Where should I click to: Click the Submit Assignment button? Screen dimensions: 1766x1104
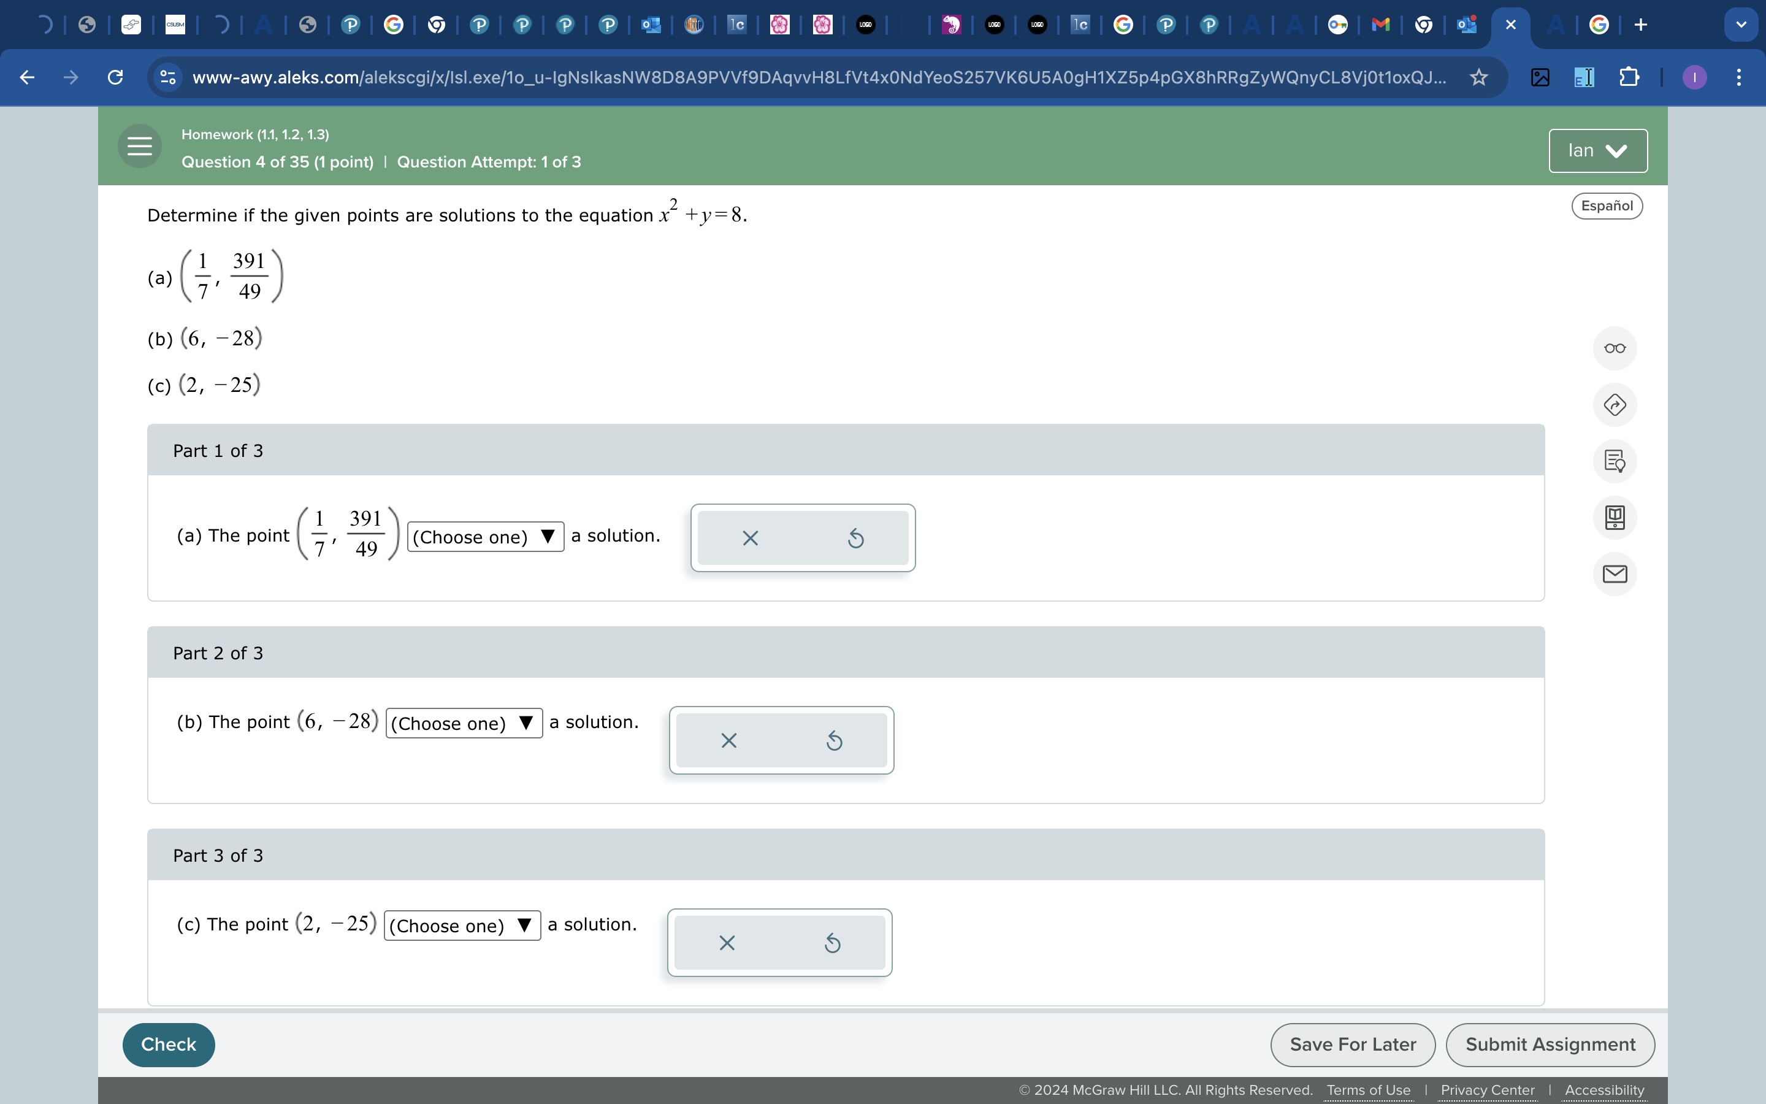1551,1044
